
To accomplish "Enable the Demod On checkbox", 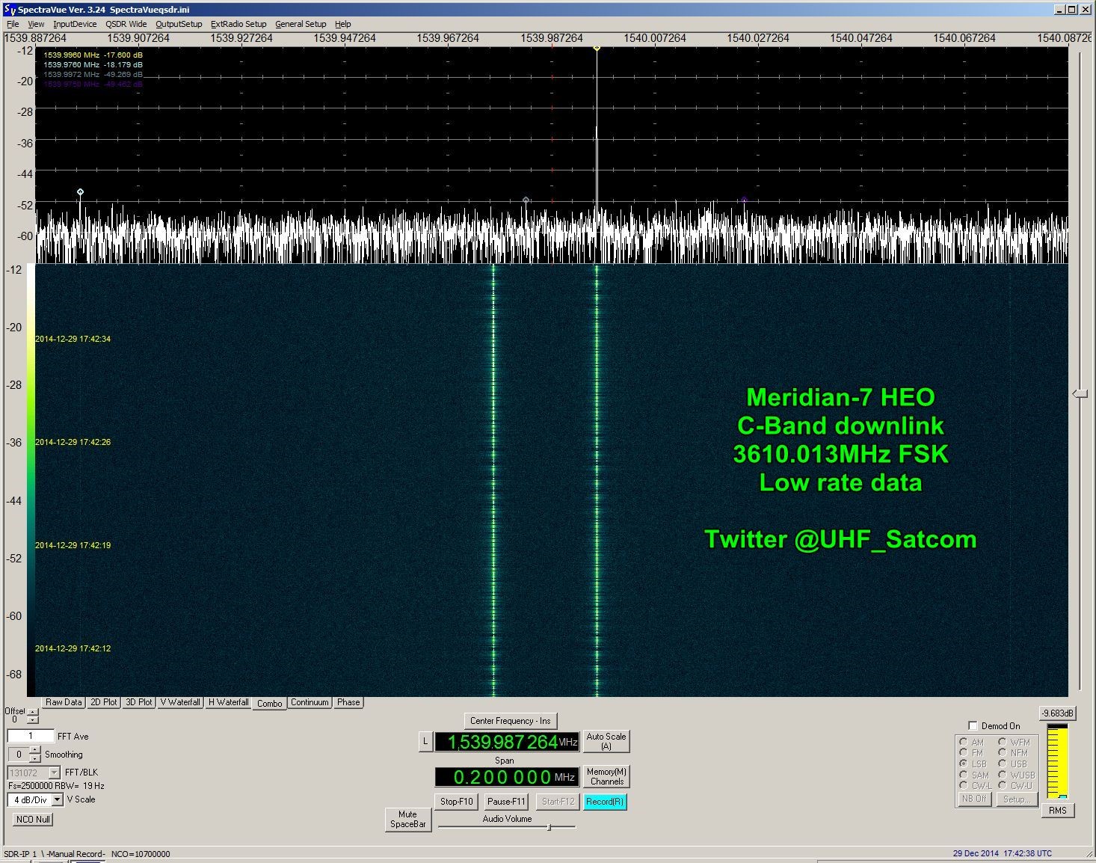I will point(973,725).
